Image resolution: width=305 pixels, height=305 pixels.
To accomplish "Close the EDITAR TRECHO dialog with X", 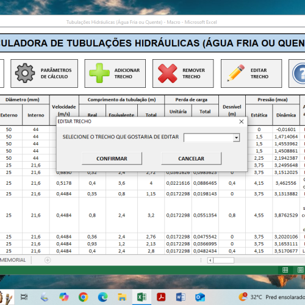I will tap(242, 121).
